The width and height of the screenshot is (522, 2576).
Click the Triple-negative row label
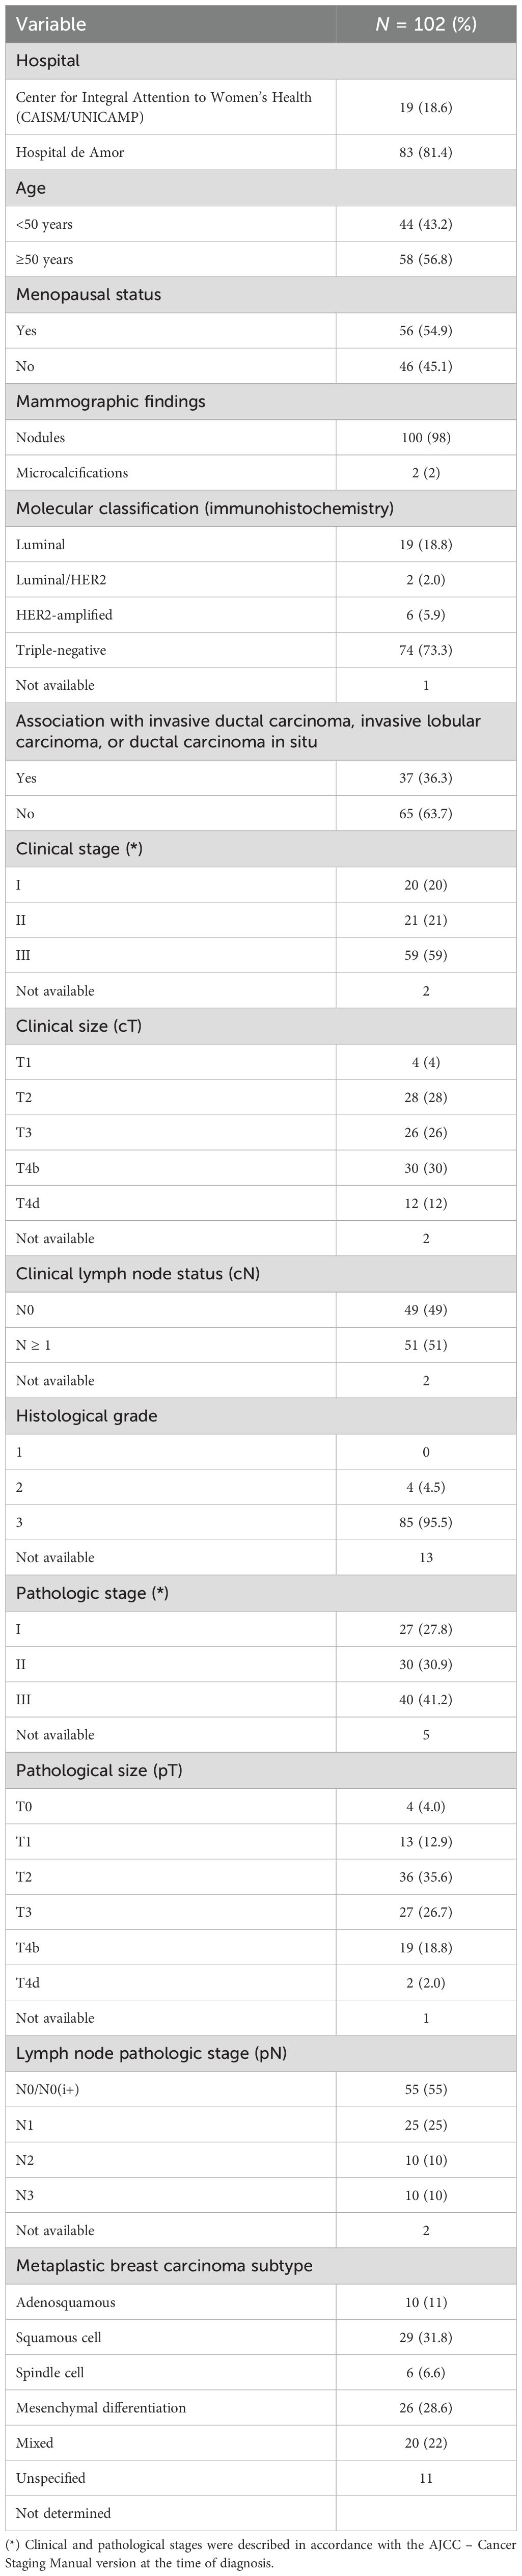click(61, 650)
